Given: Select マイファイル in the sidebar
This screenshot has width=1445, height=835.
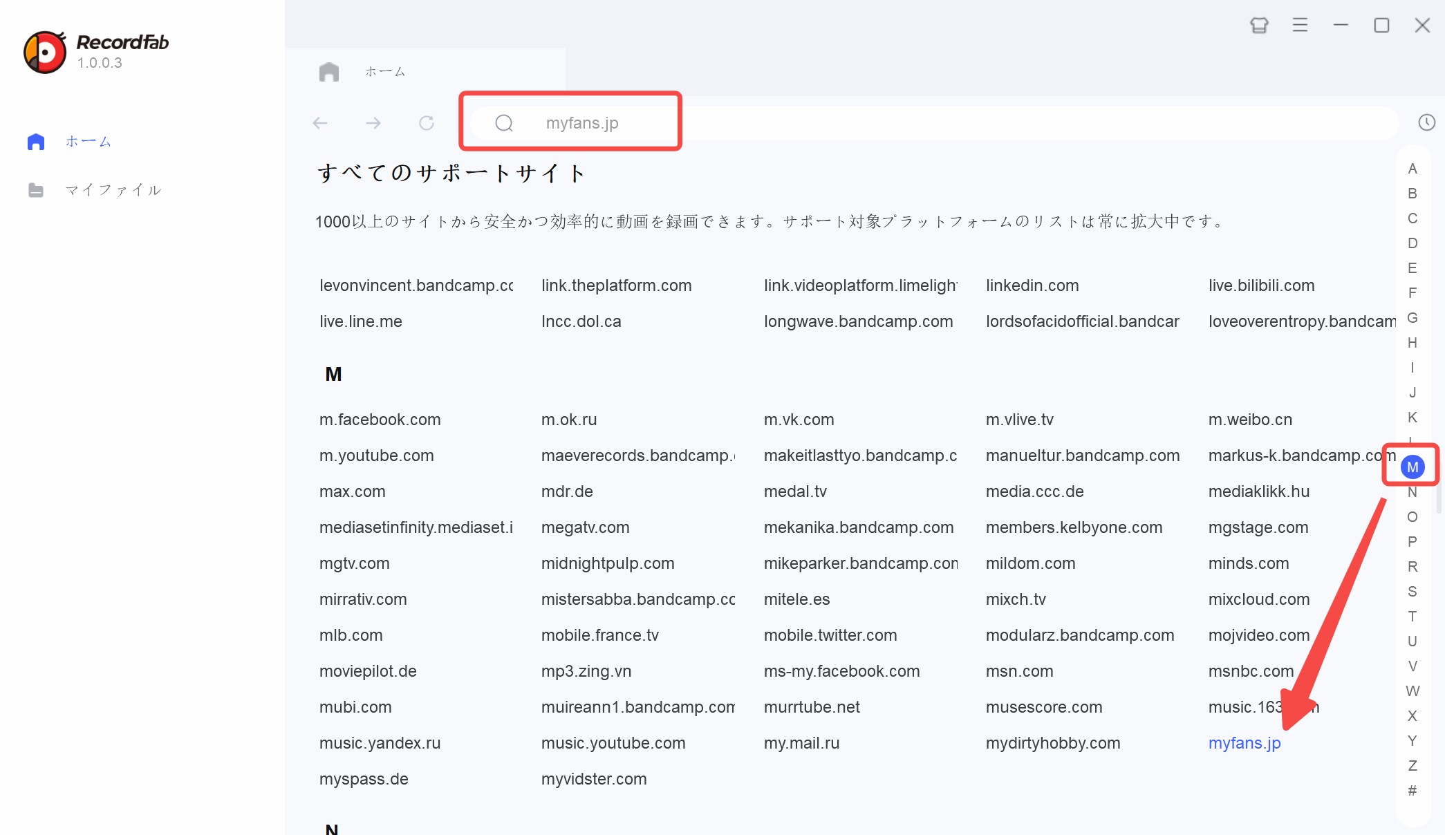Looking at the screenshot, I should [x=113, y=190].
